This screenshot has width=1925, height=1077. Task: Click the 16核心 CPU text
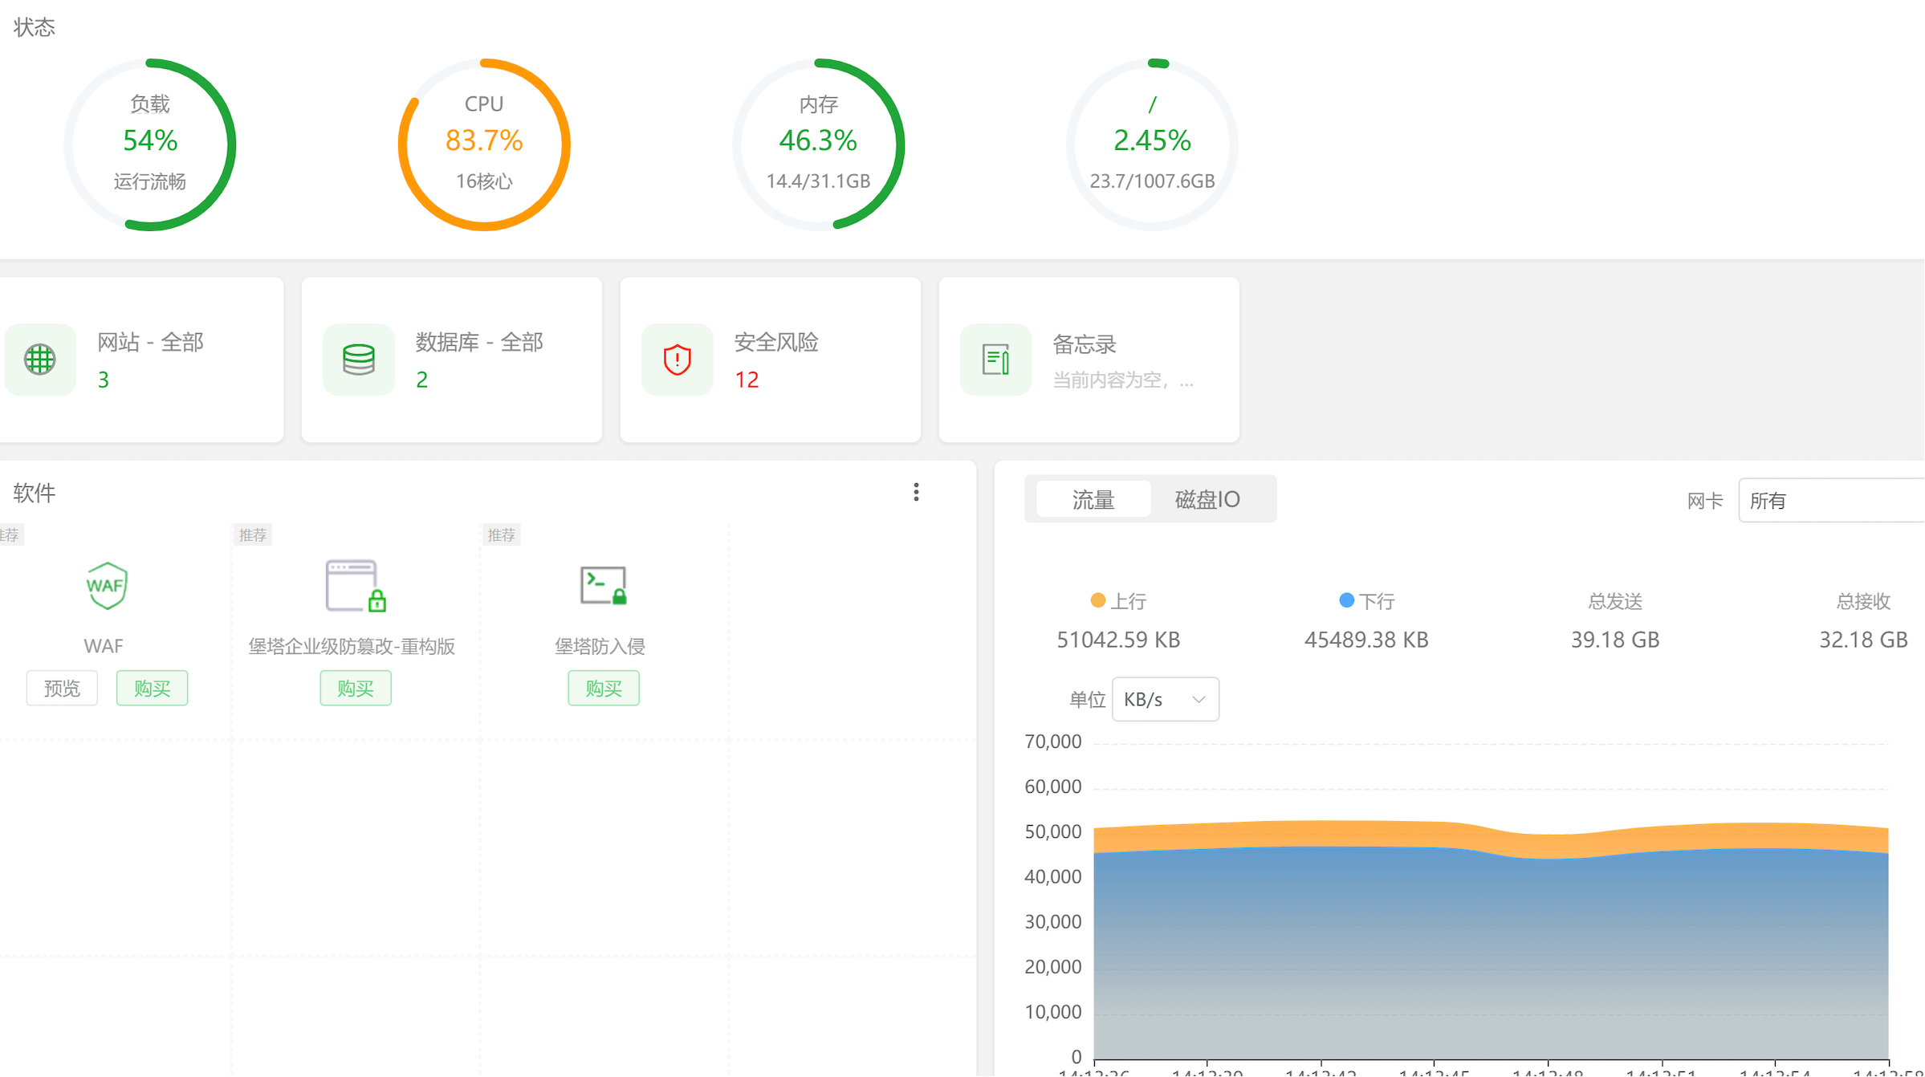coord(484,182)
